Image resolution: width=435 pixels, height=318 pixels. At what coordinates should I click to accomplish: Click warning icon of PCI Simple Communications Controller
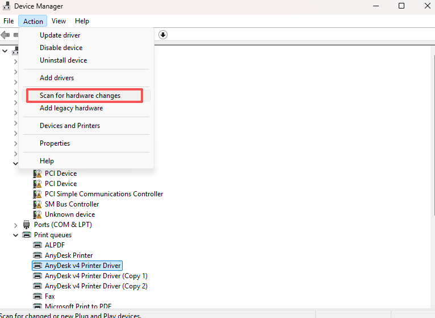click(x=37, y=194)
